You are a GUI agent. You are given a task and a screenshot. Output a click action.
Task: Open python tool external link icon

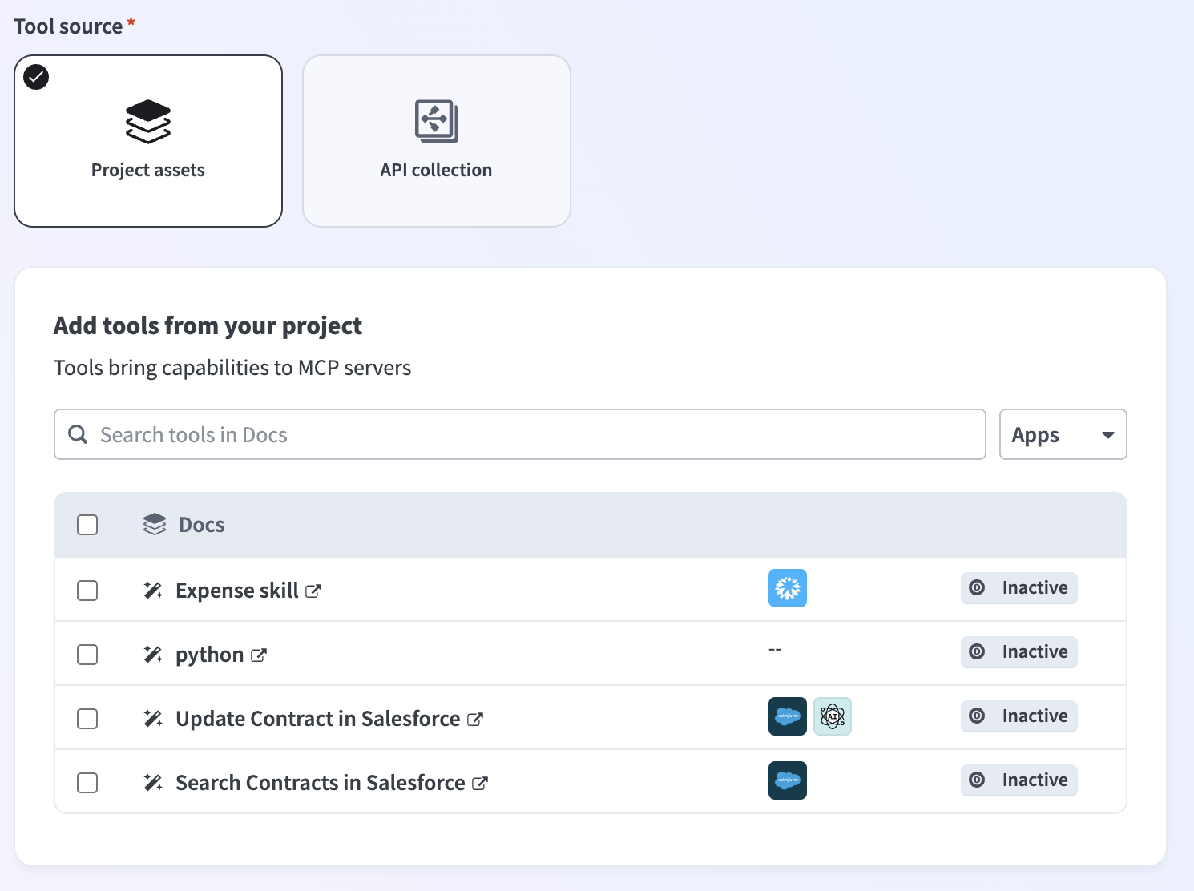[x=258, y=655]
